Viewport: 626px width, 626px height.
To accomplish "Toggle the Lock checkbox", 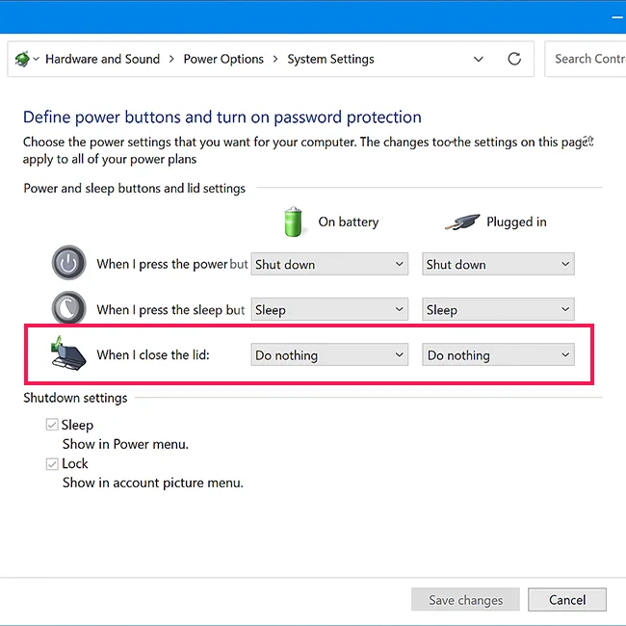I will click(x=52, y=463).
